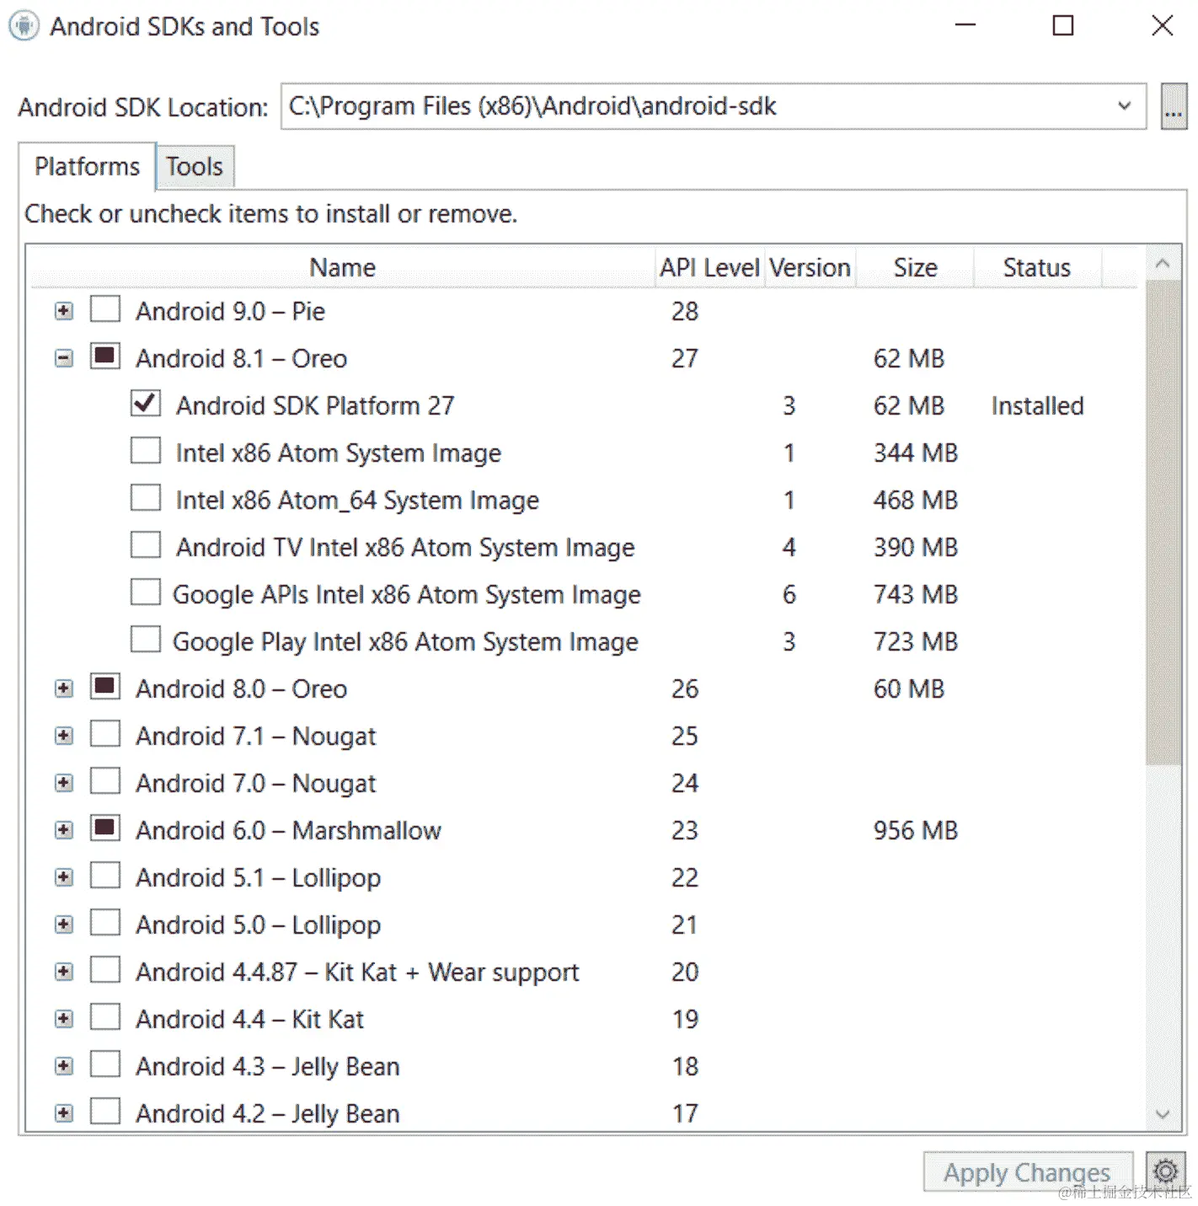Close the Android SDKs and Tools window
Screen dimensions: 1198x1206
click(x=1163, y=25)
